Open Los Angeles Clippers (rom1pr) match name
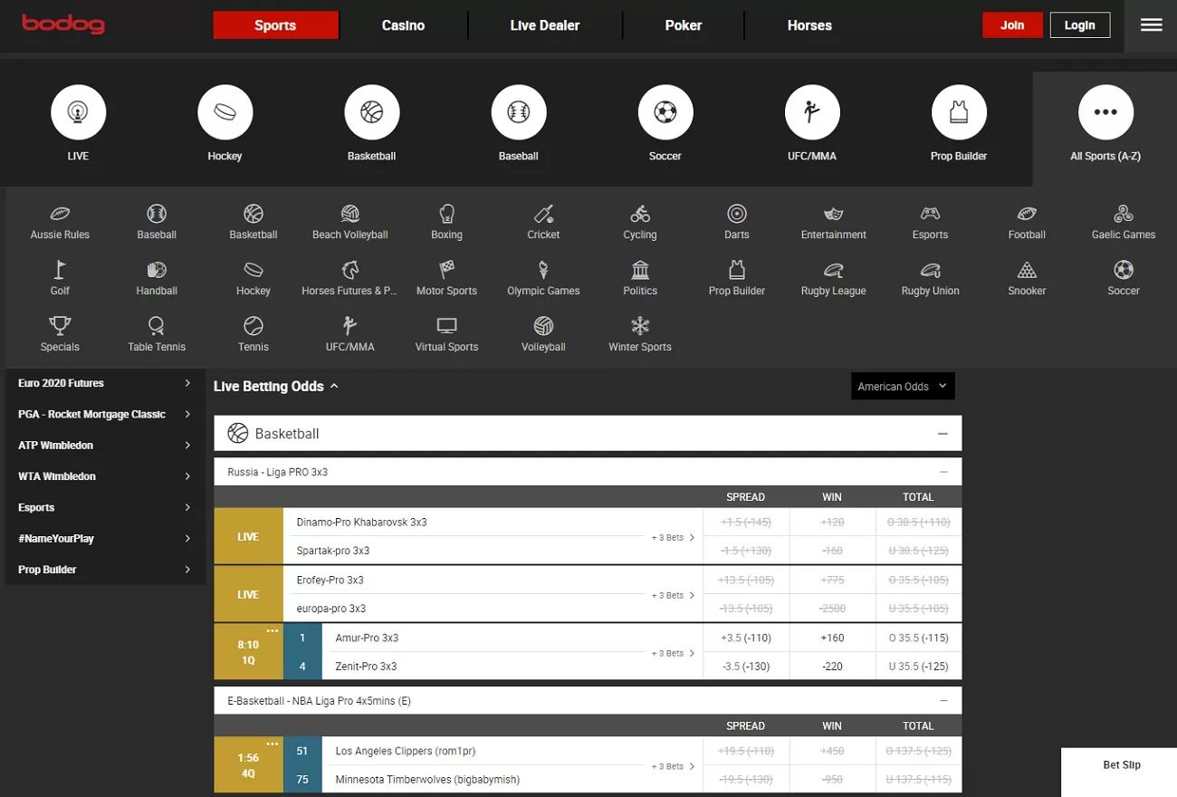1177x797 pixels. [405, 751]
